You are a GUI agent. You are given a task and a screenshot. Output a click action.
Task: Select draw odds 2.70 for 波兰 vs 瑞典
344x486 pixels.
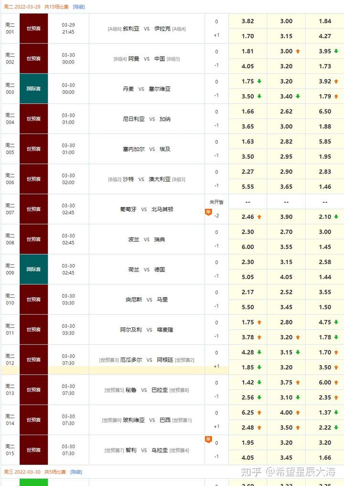coord(286,232)
